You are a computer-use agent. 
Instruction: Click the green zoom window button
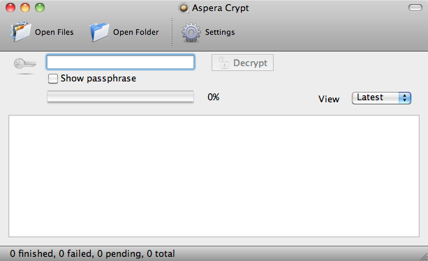coord(40,8)
